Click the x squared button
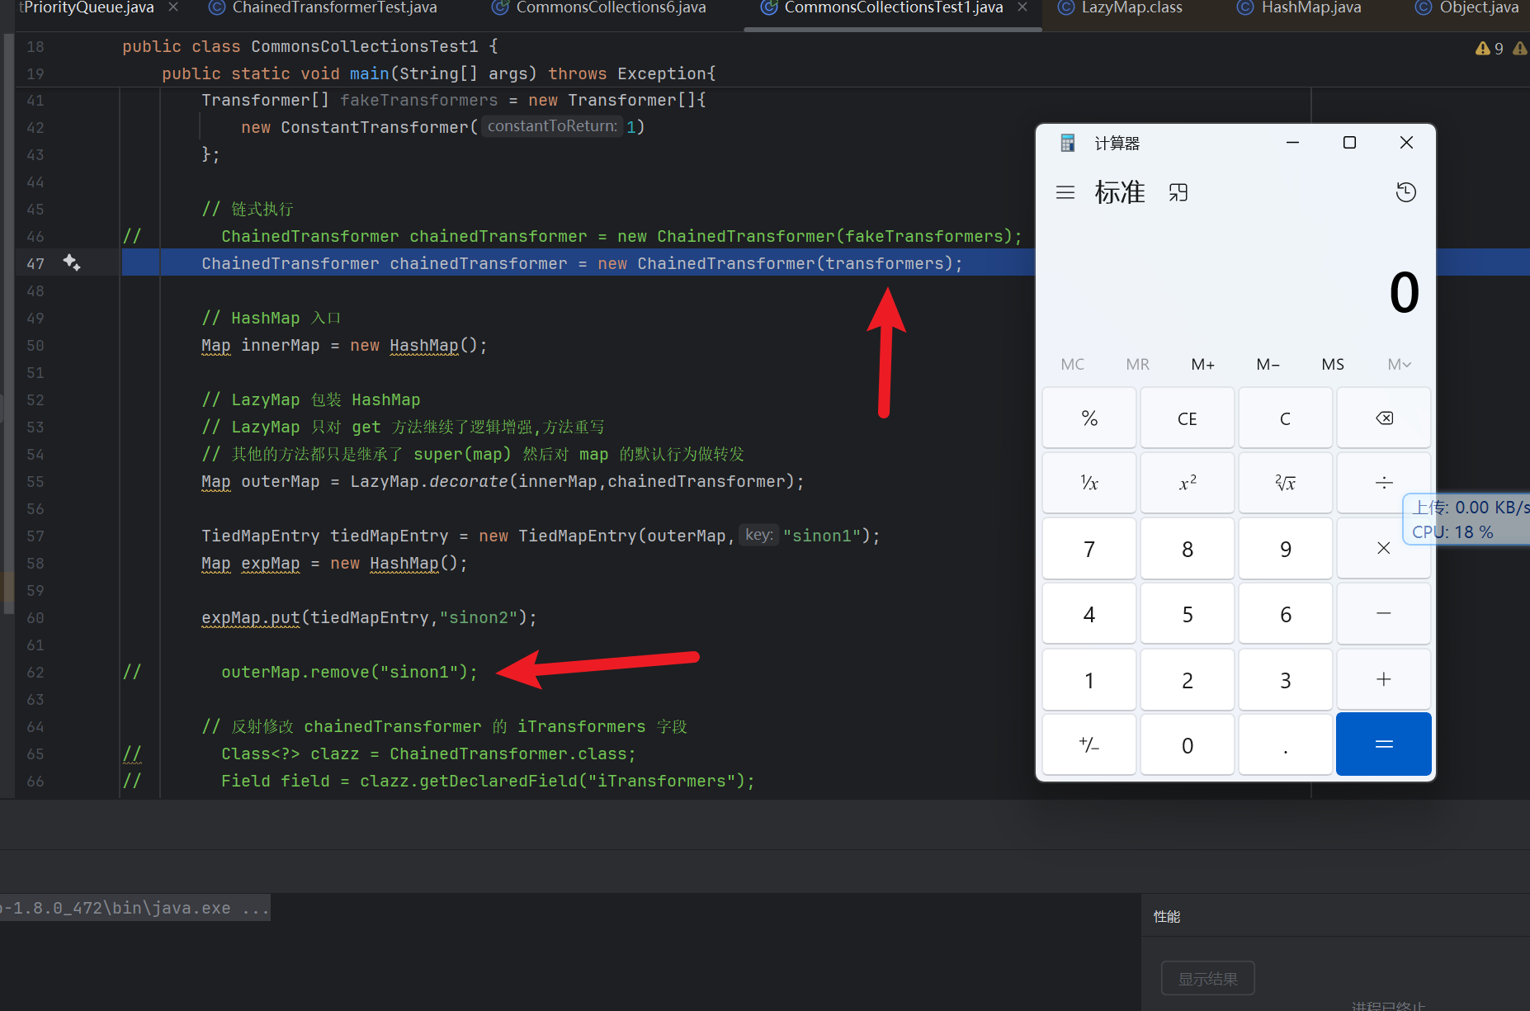Image resolution: width=1530 pixels, height=1011 pixels. coord(1187,483)
